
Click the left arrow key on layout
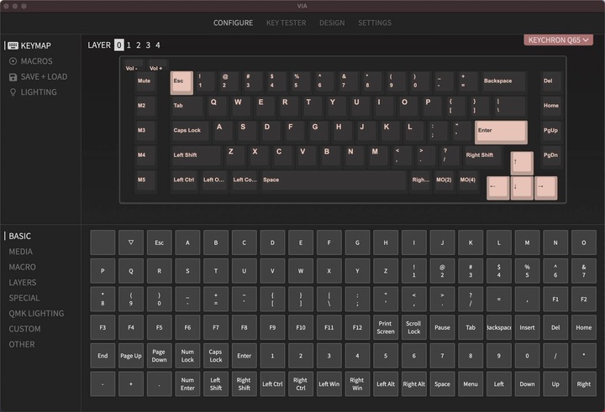tap(497, 188)
